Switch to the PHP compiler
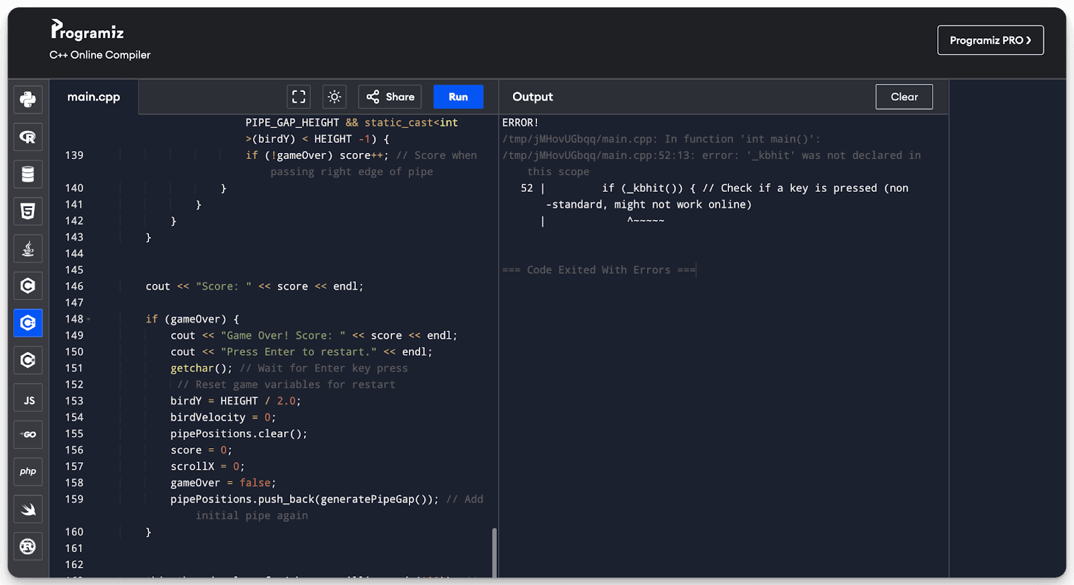 (28, 472)
